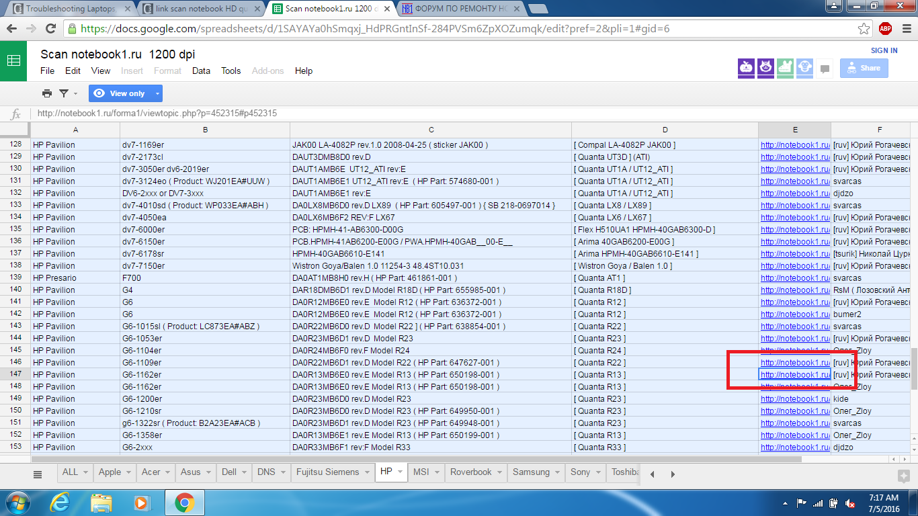This screenshot has height=516, width=918.
Task: Click the vertical scrollbar thumb
Action: tap(913, 369)
